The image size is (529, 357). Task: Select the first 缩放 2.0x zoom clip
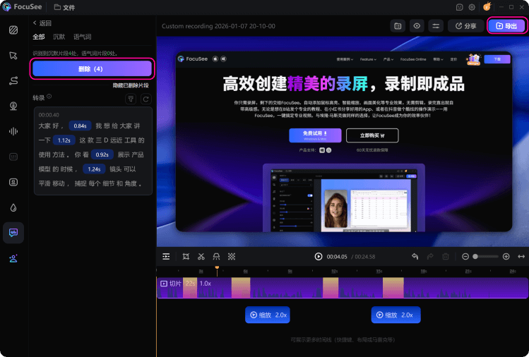pyautogui.click(x=268, y=315)
